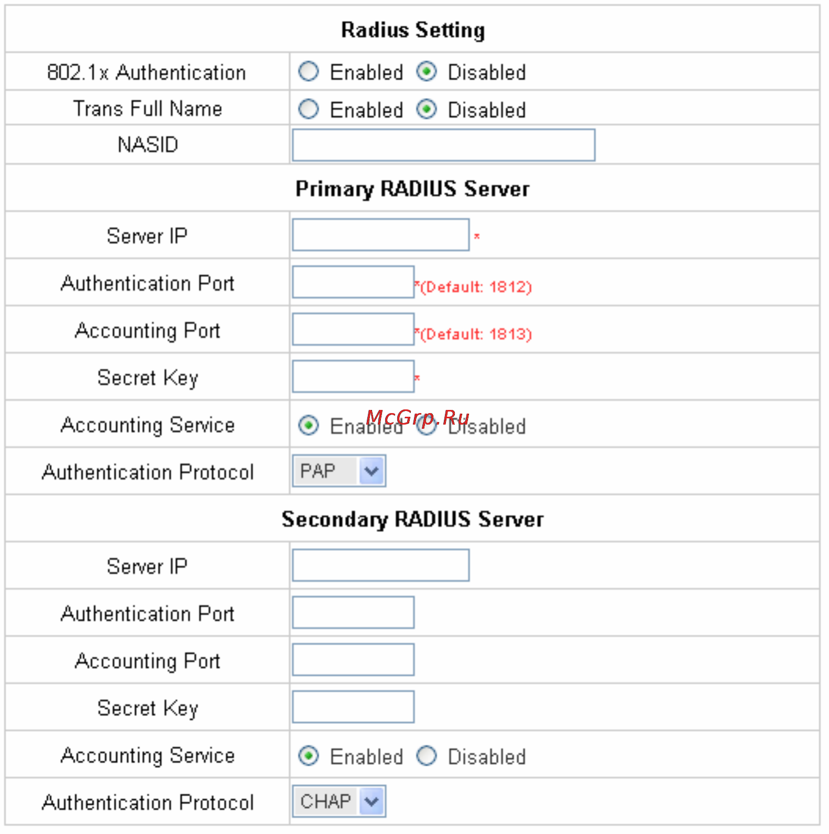This screenshot has width=829, height=834.
Task: Select Enabled for Secondary Accounting Service
Action: (308, 756)
